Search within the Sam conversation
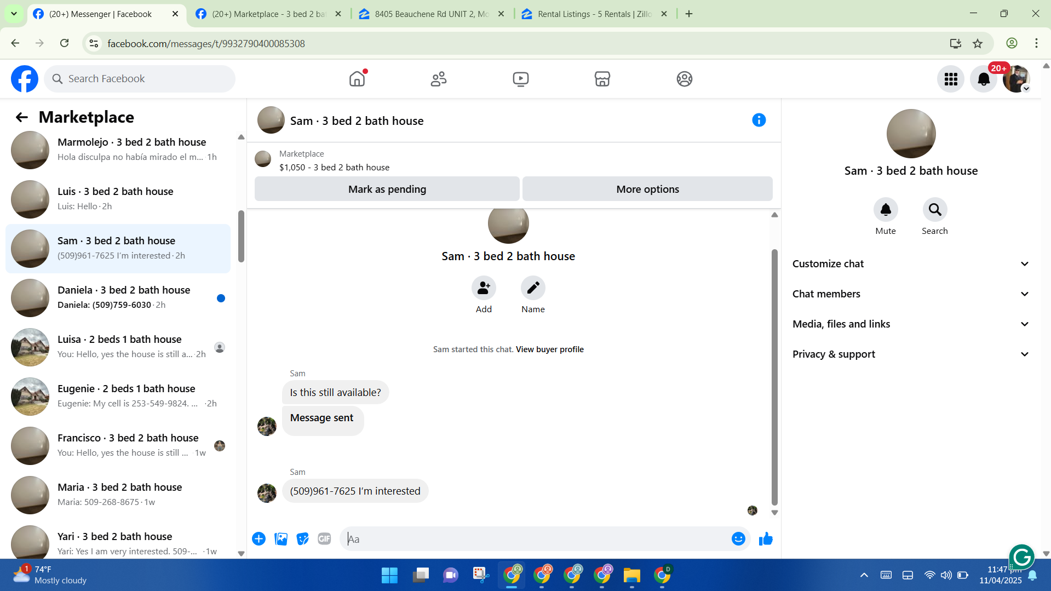Image resolution: width=1051 pixels, height=591 pixels. tap(935, 210)
